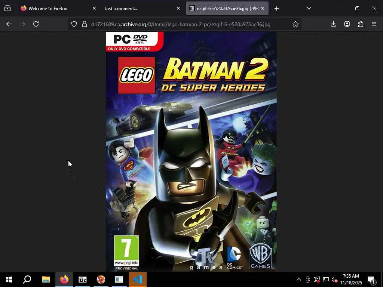Reload the current page
This screenshot has width=383, height=287.
[36, 24]
